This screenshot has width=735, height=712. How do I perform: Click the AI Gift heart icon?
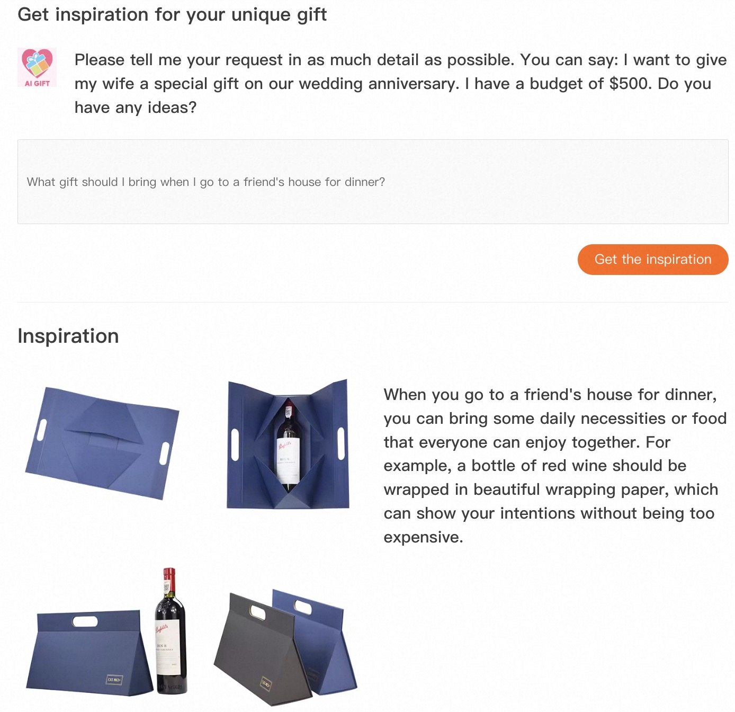tap(37, 63)
